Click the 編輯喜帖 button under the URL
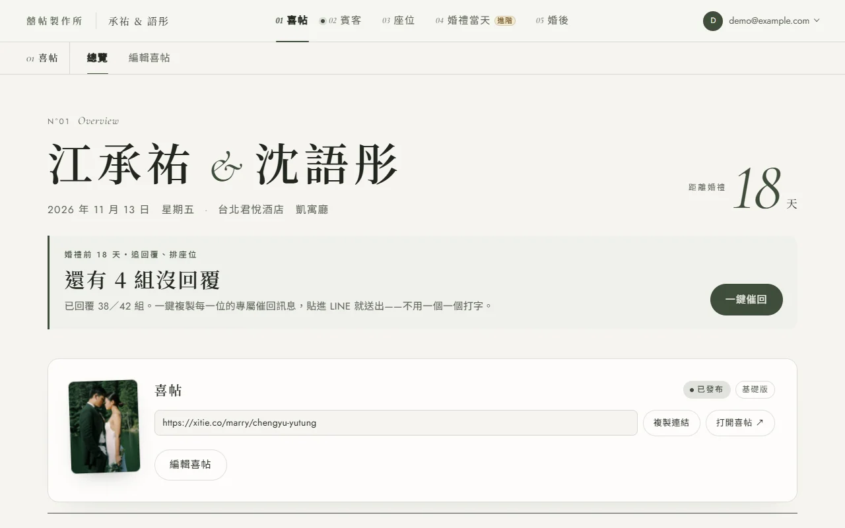 (x=191, y=465)
